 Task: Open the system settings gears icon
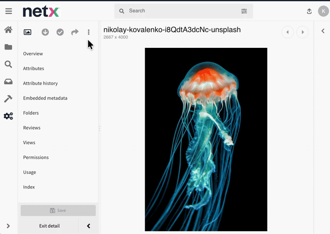pos(8,116)
